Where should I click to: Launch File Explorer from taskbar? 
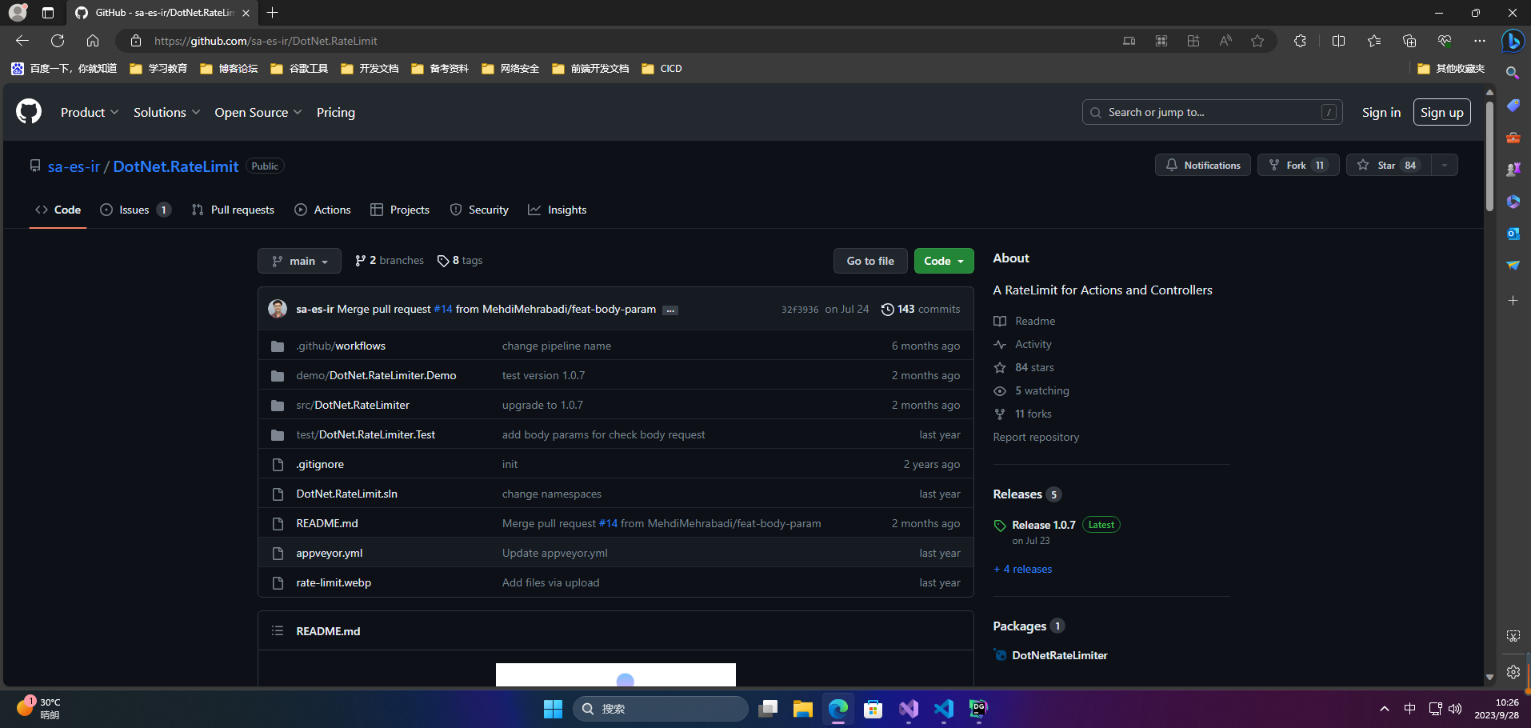pos(802,709)
